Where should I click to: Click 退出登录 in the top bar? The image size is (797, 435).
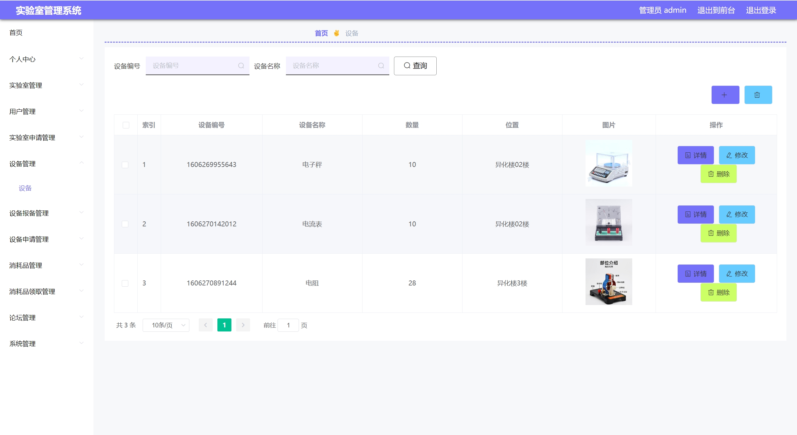coord(761,10)
